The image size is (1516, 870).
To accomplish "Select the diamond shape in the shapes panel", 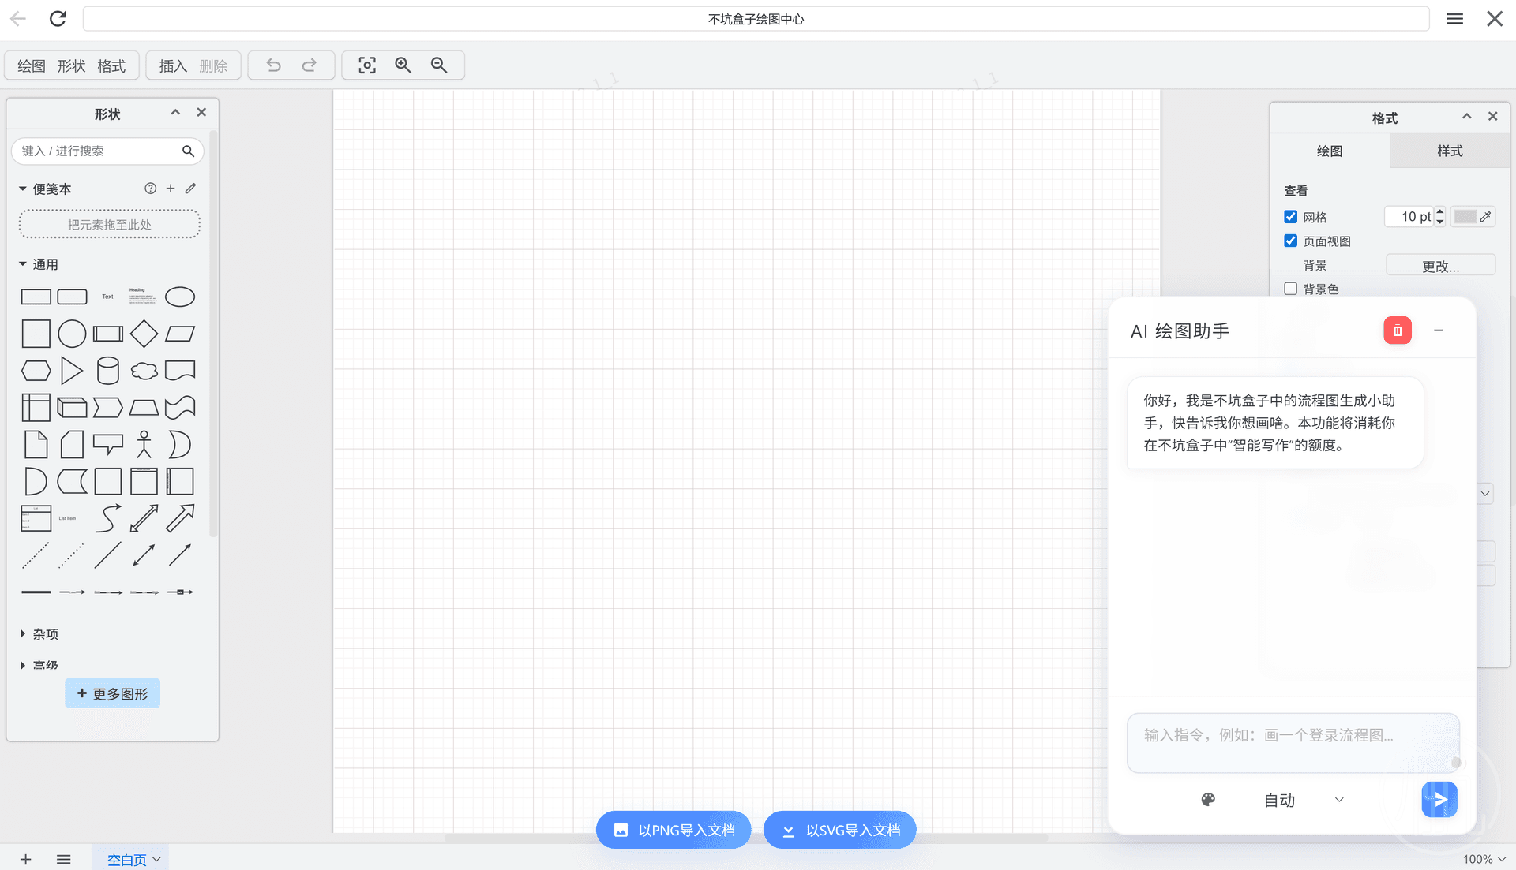I will 144,334.
